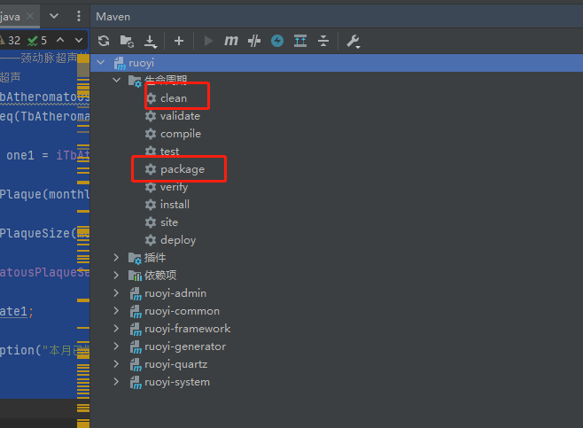
Task: Execute Maven goal 'm' icon
Action: click(x=231, y=40)
